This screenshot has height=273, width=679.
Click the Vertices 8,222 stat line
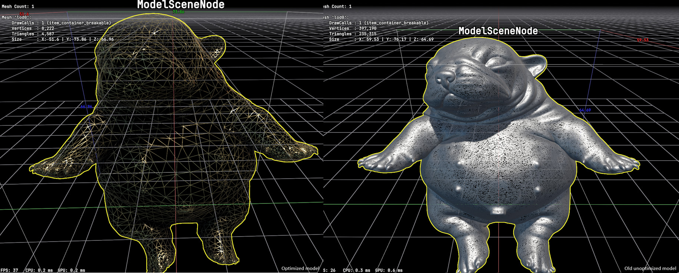[x=33, y=28]
